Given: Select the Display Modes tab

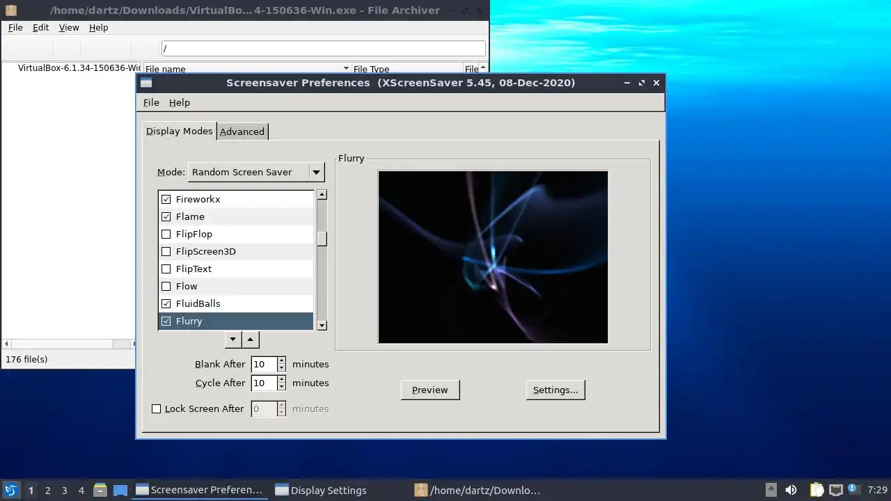Looking at the screenshot, I should point(180,131).
